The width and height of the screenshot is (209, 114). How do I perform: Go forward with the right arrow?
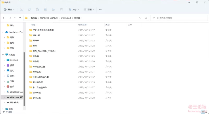10,18
